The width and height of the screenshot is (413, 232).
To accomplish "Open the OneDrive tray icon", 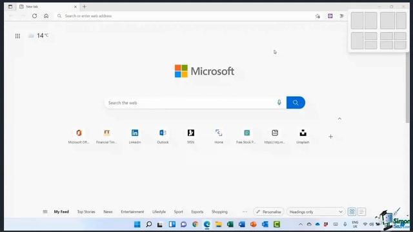I will point(317,224).
